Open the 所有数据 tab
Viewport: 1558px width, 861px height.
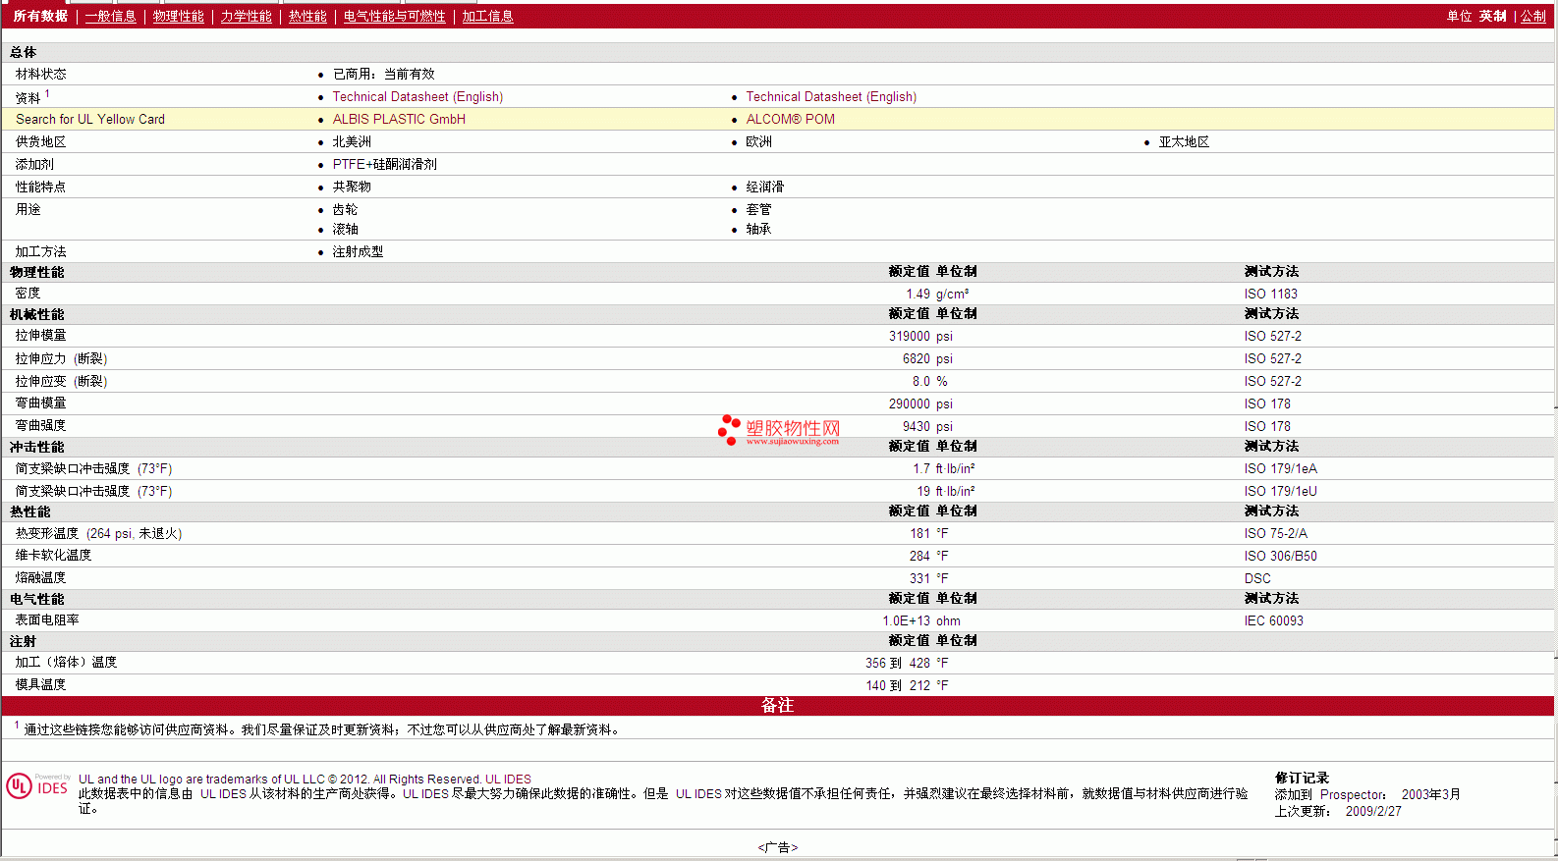(x=40, y=17)
